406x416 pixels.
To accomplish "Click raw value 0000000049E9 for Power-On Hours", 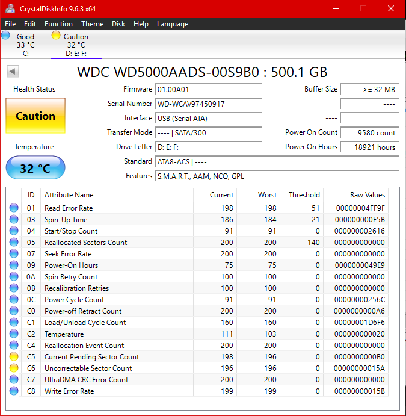I will tap(360, 265).
